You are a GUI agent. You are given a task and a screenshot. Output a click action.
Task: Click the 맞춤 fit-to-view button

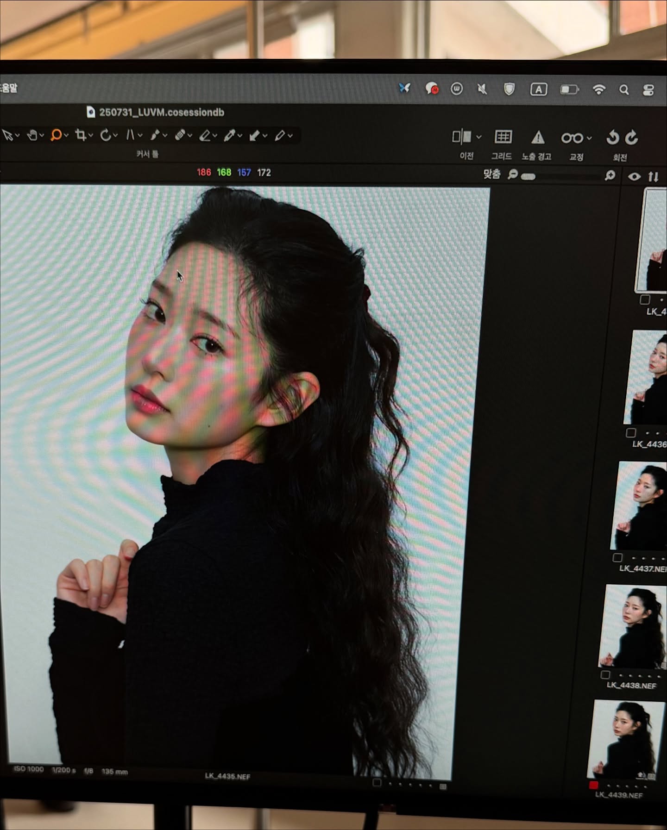(x=491, y=175)
